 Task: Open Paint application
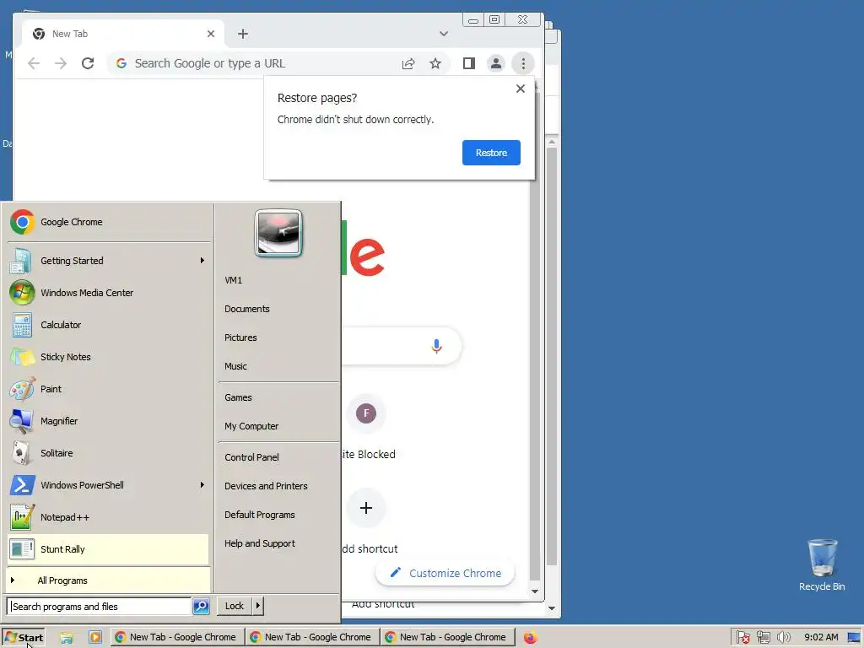pos(108,388)
